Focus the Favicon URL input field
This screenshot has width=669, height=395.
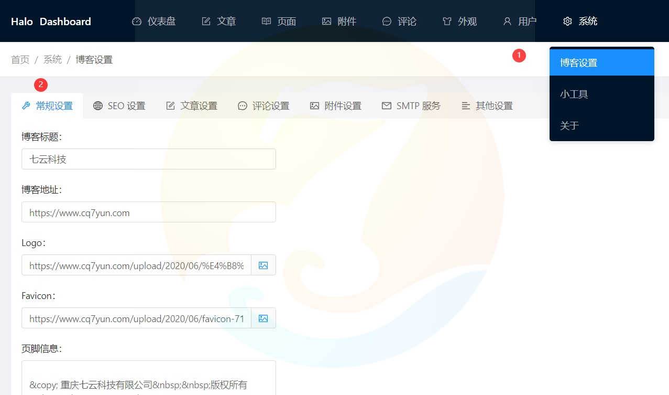[136, 318]
